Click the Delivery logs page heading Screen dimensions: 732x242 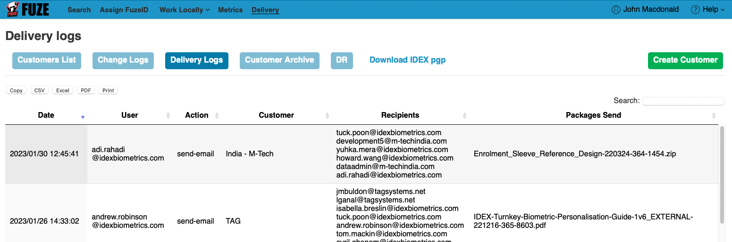pyautogui.click(x=43, y=36)
